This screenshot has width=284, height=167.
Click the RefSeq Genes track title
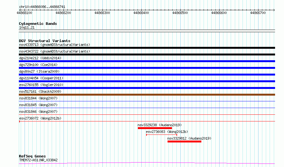33,156
